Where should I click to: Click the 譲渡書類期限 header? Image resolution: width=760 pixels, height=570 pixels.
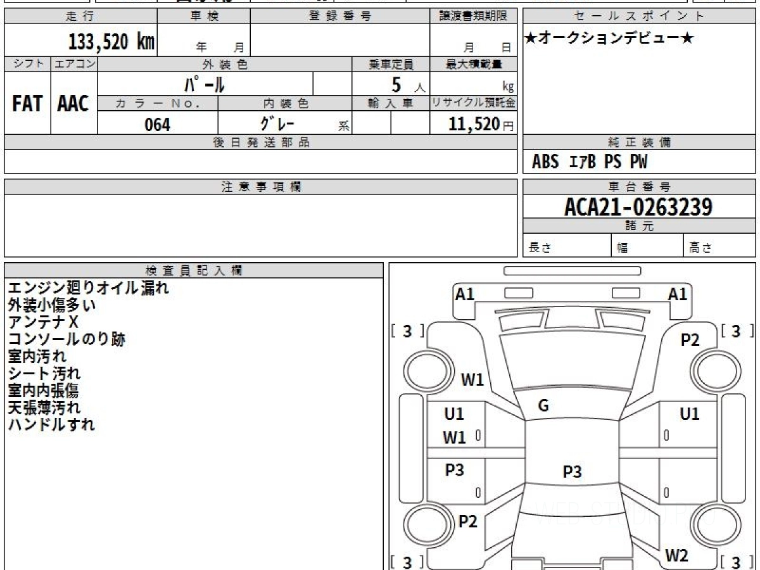pos(473,16)
